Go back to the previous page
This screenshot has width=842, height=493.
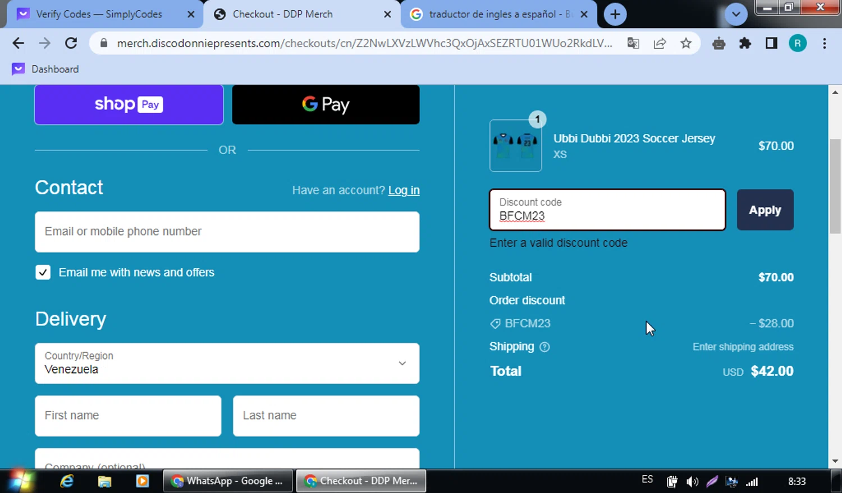19,43
